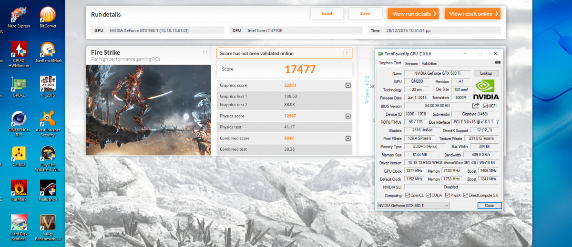The width and height of the screenshot is (572, 247).
Task: Click the Subvendor value Gigabyte (1458)
Action: point(474,114)
